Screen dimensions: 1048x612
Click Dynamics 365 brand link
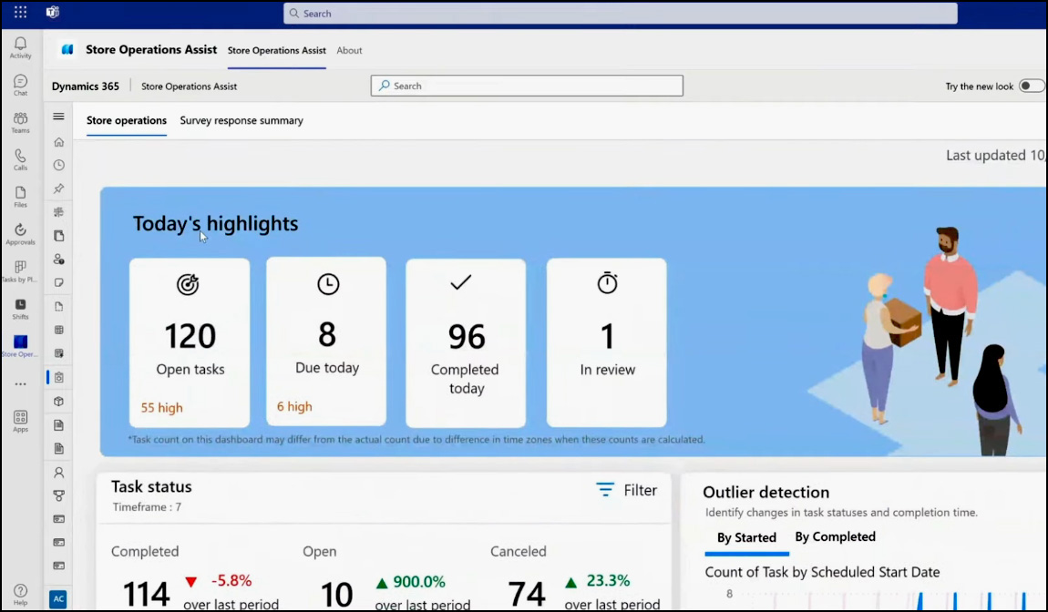tap(86, 87)
